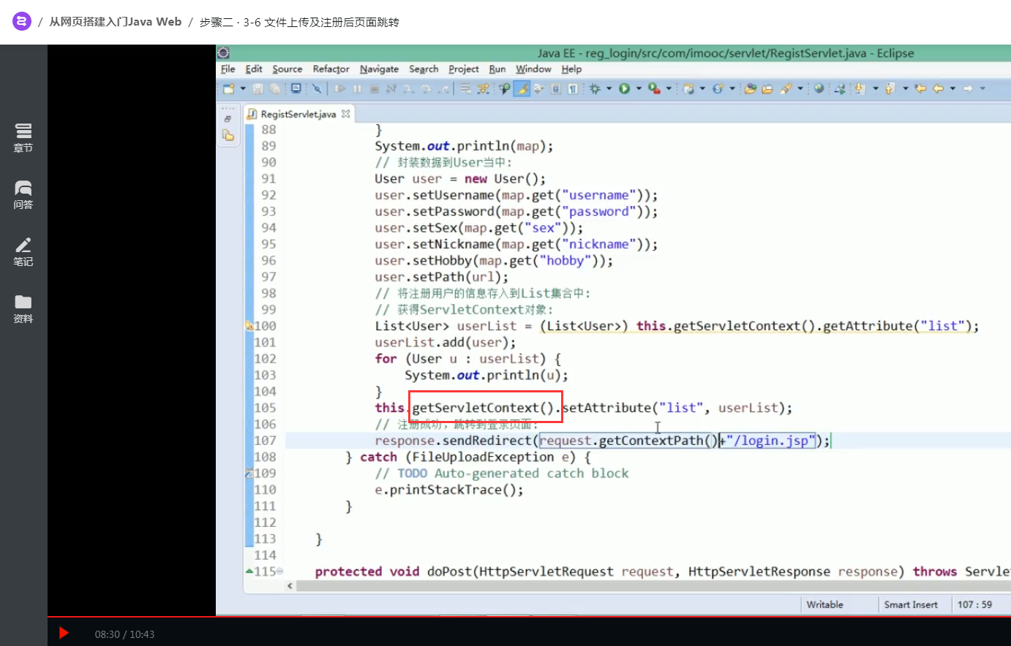Click the Search flashlight toolbar icon
The image size is (1011, 646).
[786, 88]
